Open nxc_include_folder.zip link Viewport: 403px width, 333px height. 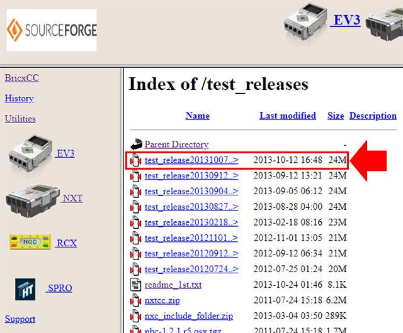tap(188, 316)
